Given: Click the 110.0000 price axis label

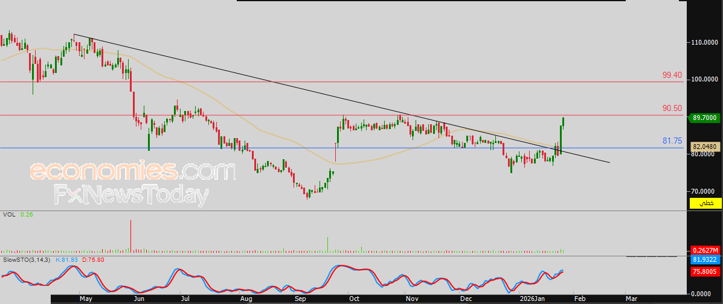Looking at the screenshot, I should click(x=704, y=42).
